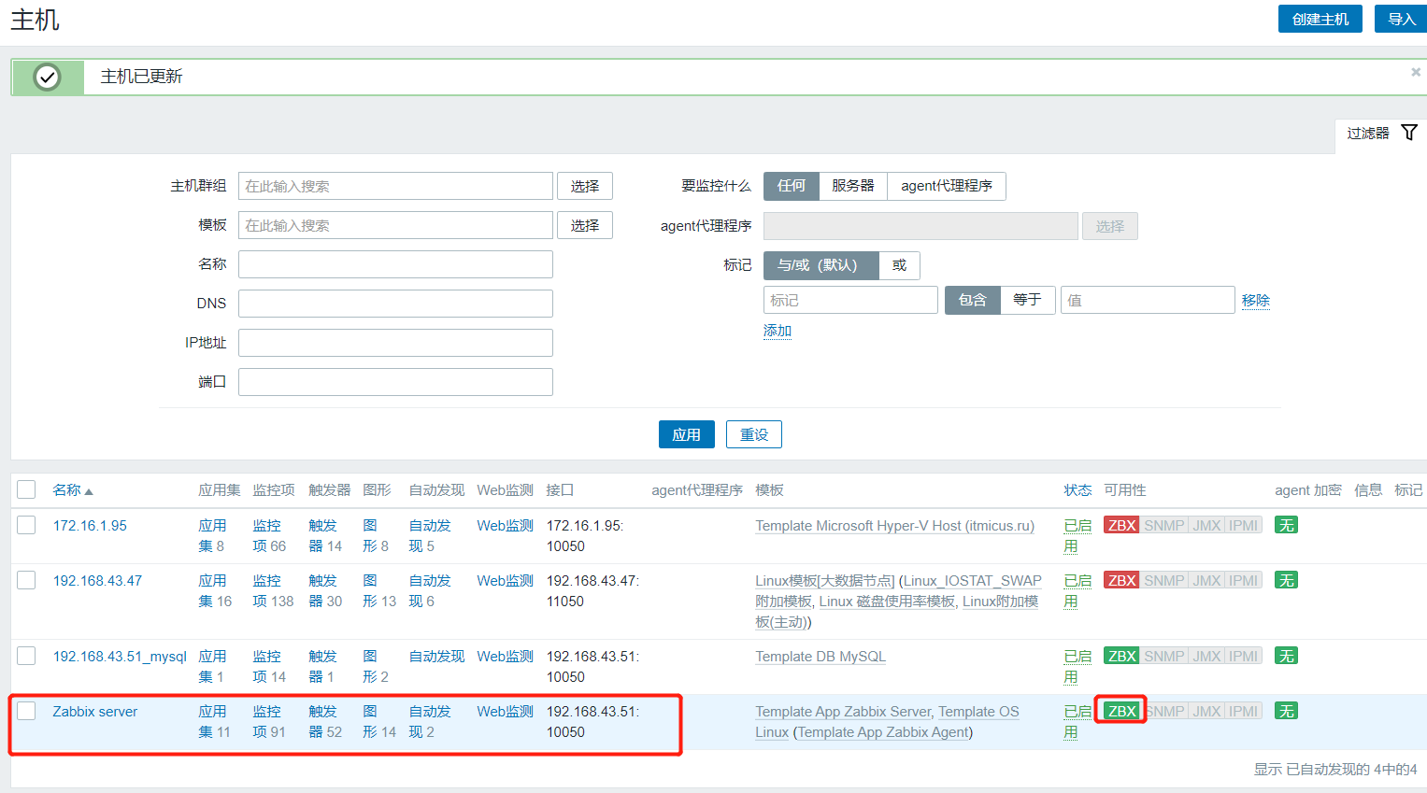The height and width of the screenshot is (793, 1427).
Task: Click IPMI badge in the 192.168.43.51_mysql row
Action: (1244, 656)
